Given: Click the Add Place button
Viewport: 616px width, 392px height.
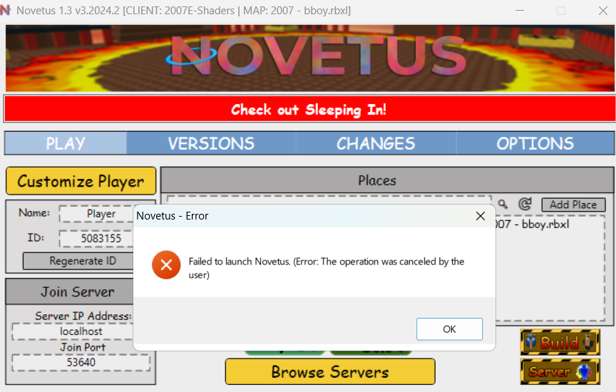Looking at the screenshot, I should [573, 205].
